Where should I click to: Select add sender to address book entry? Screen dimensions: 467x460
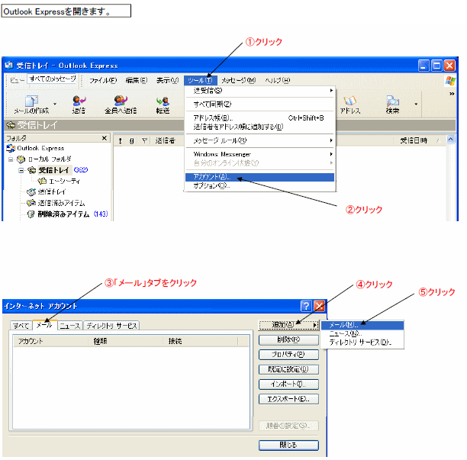pyautogui.click(x=259, y=127)
